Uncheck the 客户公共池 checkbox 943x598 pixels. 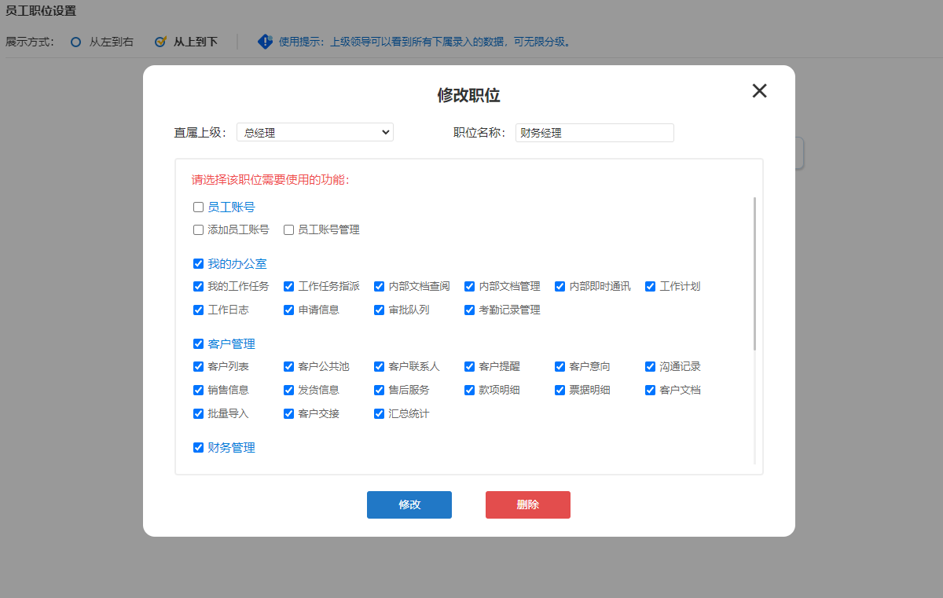[289, 367]
